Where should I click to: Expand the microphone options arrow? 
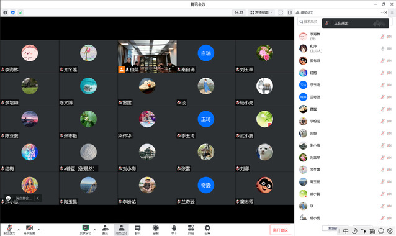19,230
